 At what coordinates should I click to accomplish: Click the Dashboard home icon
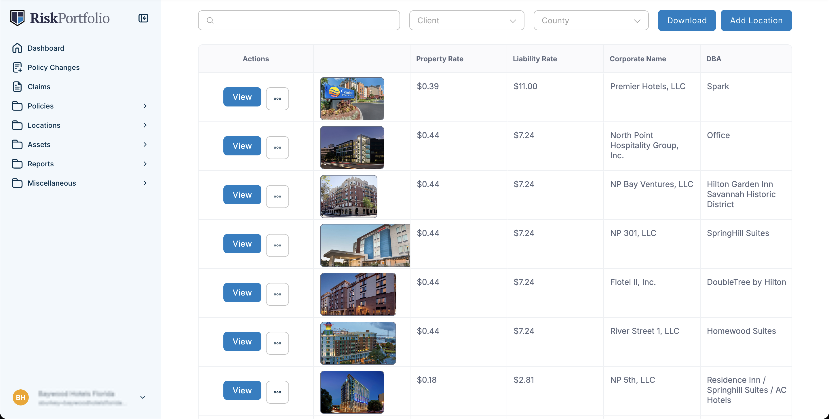pos(17,48)
